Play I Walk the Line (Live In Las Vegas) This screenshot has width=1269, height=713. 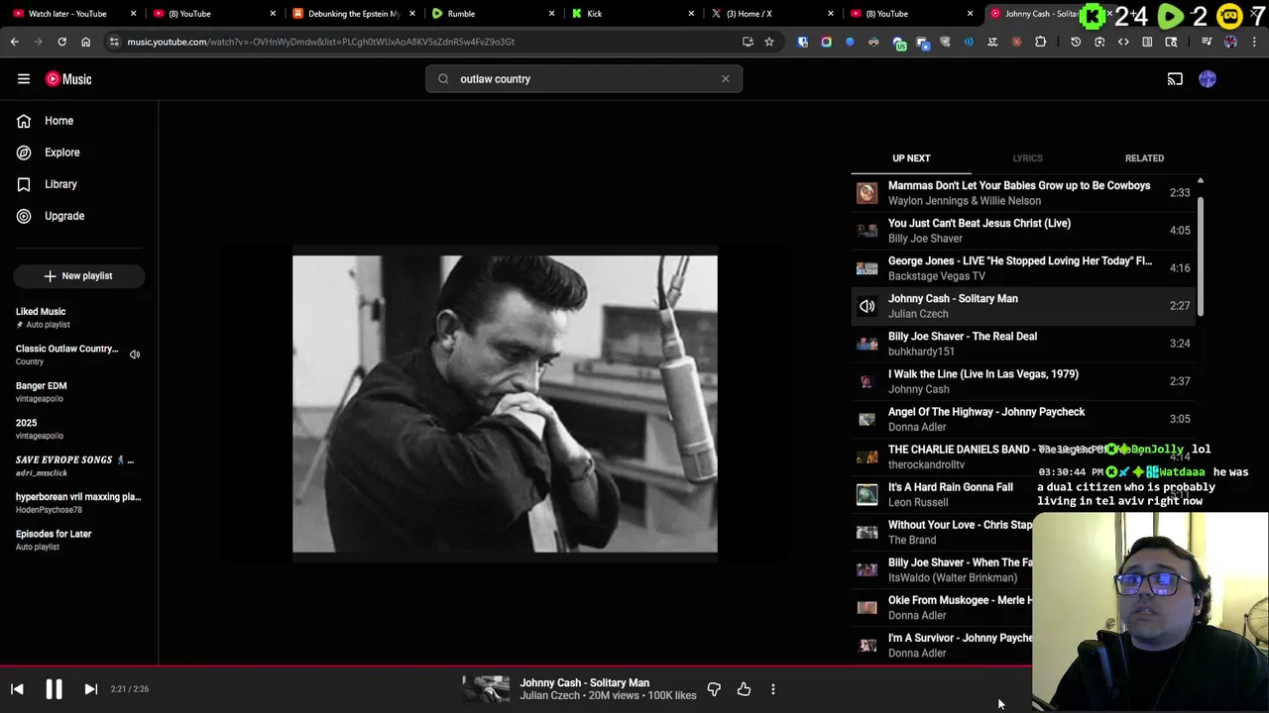click(x=1023, y=381)
